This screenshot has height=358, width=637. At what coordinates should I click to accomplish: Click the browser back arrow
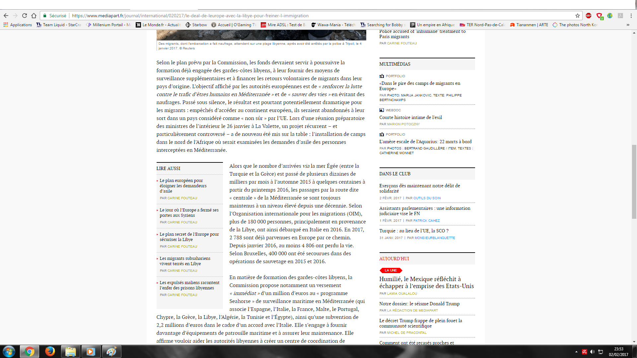(6, 16)
